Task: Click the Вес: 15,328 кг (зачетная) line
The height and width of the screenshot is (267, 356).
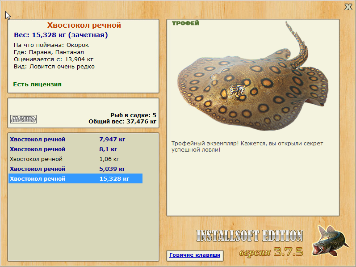Action: click(61, 35)
